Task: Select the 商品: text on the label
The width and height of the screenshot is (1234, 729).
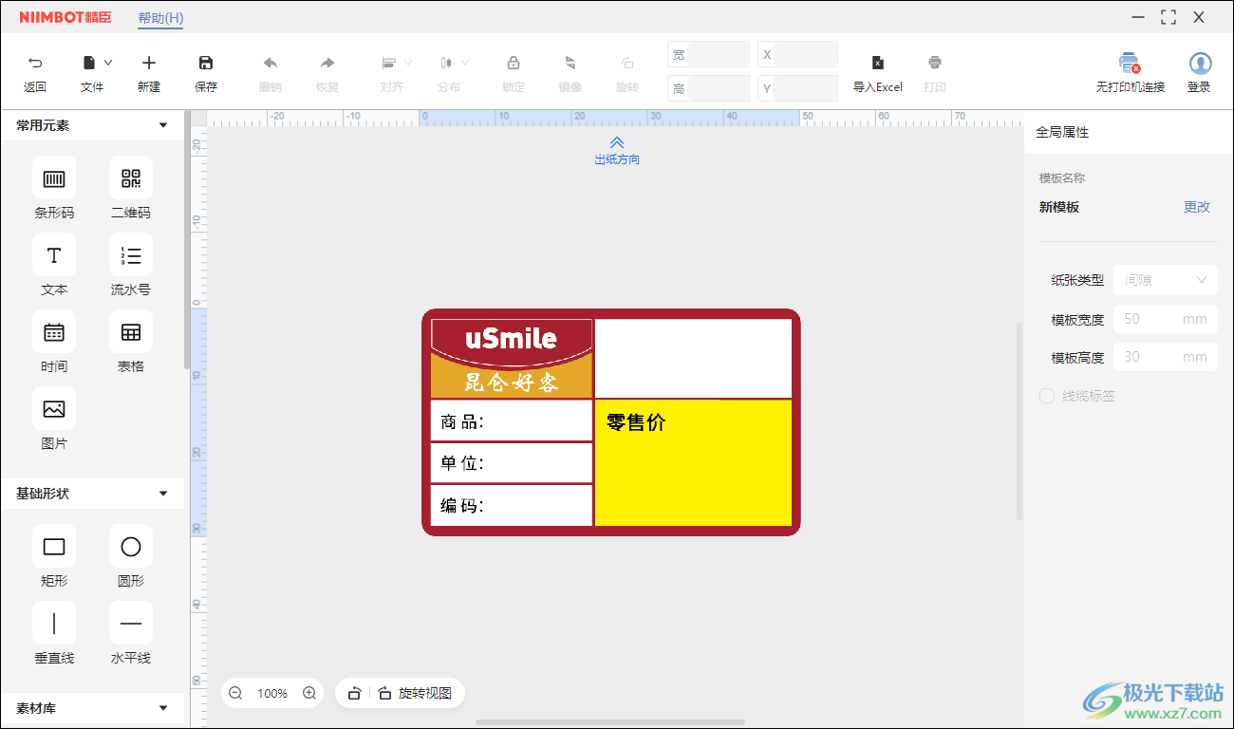Action: [x=463, y=422]
